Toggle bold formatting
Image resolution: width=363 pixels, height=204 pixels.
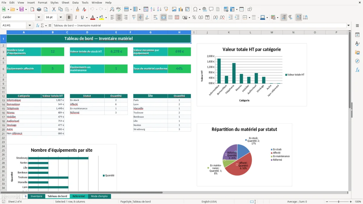[x=69, y=18]
